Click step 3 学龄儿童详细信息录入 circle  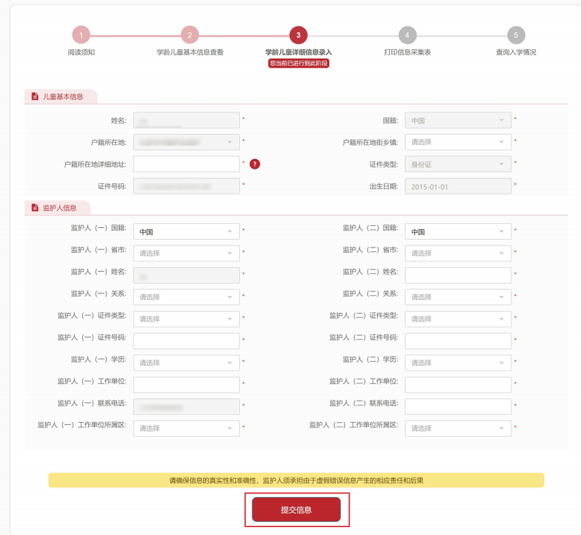[x=298, y=35]
